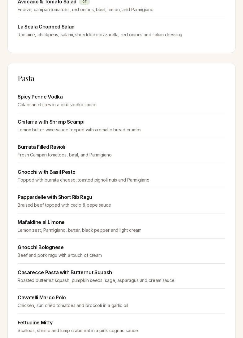Image resolution: width=243 pixels, height=338 pixels.
Task: Open the Mafaldine al Limone item
Action: coord(41,222)
